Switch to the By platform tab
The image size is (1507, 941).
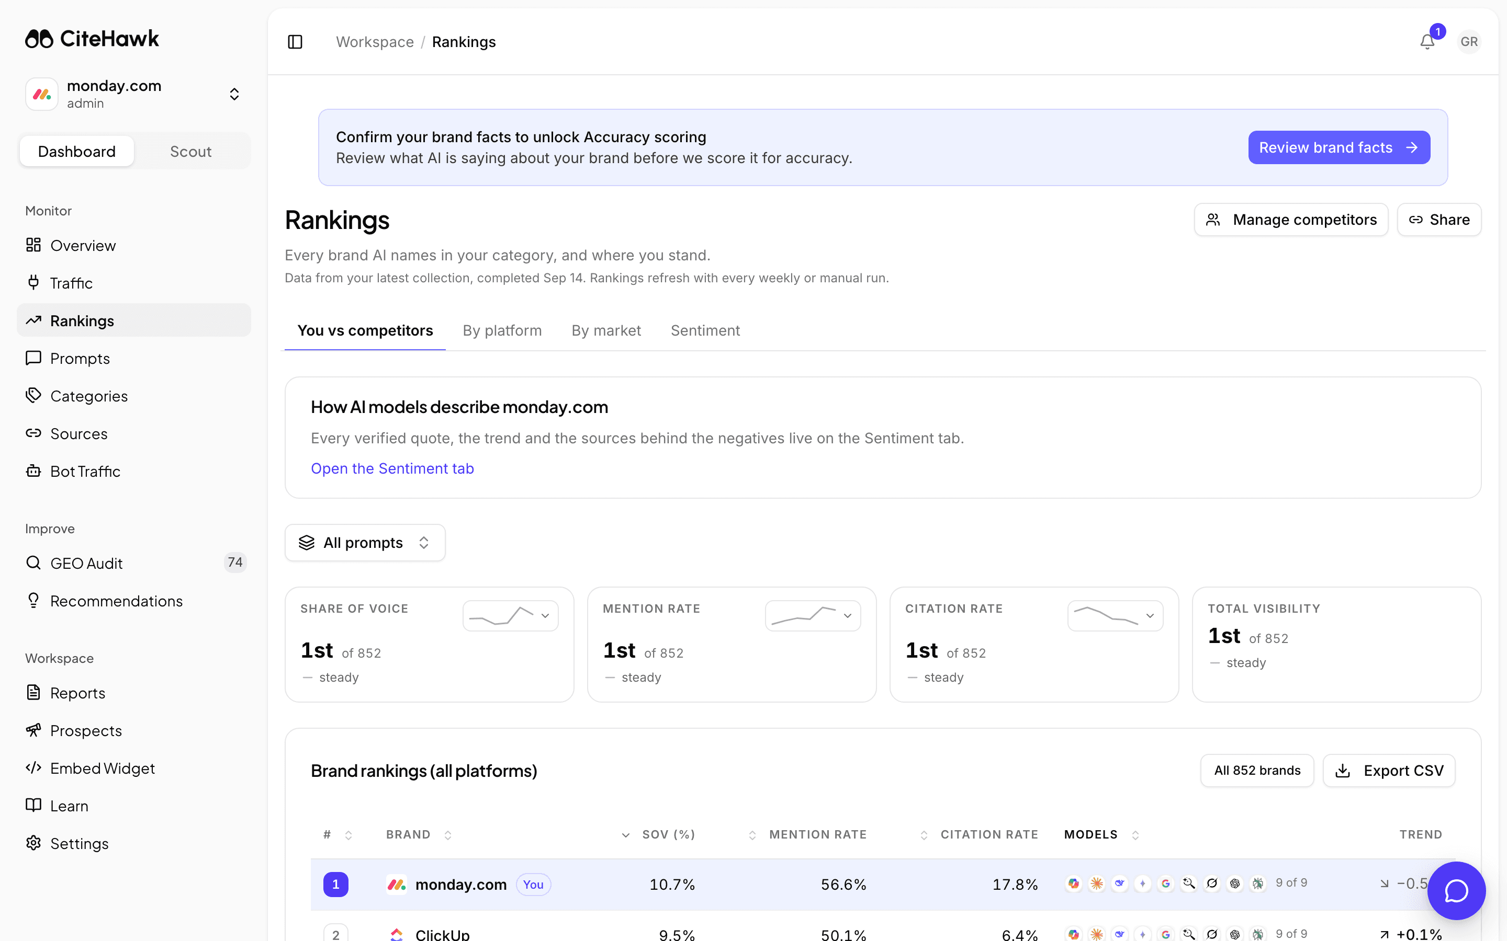coord(502,330)
